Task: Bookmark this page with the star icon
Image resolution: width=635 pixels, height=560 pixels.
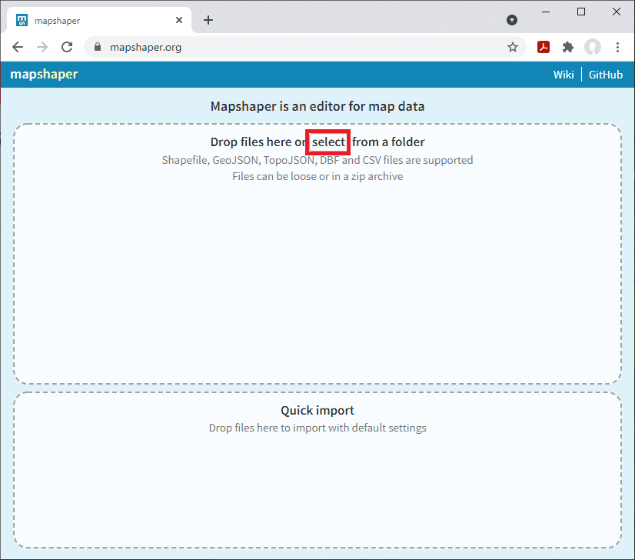Action: (x=513, y=48)
